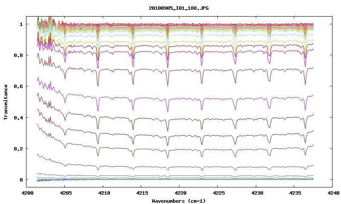Click the y-axis tick label 1
This screenshot has height=204, width=341.
point(21,24)
